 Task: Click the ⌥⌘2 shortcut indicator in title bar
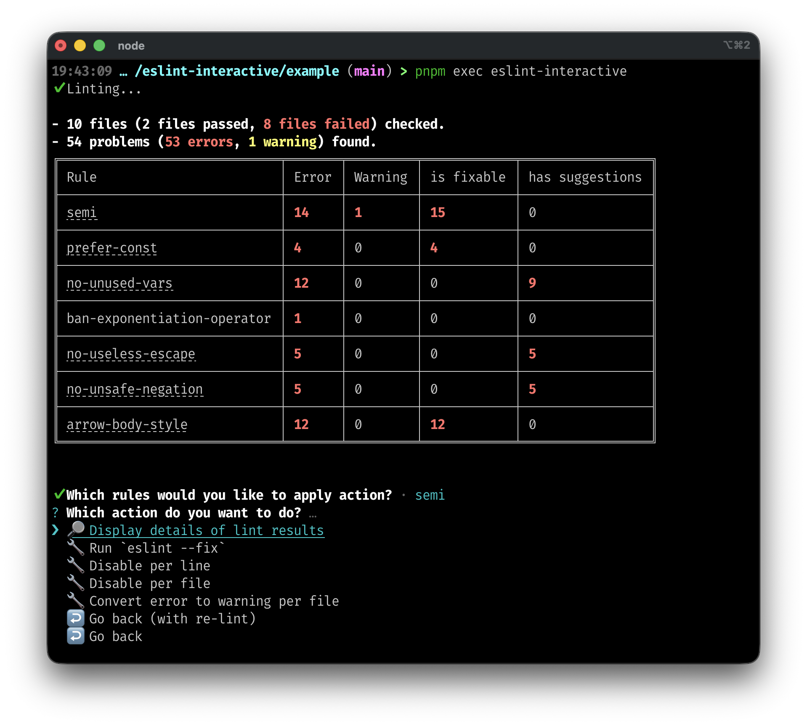coord(736,45)
